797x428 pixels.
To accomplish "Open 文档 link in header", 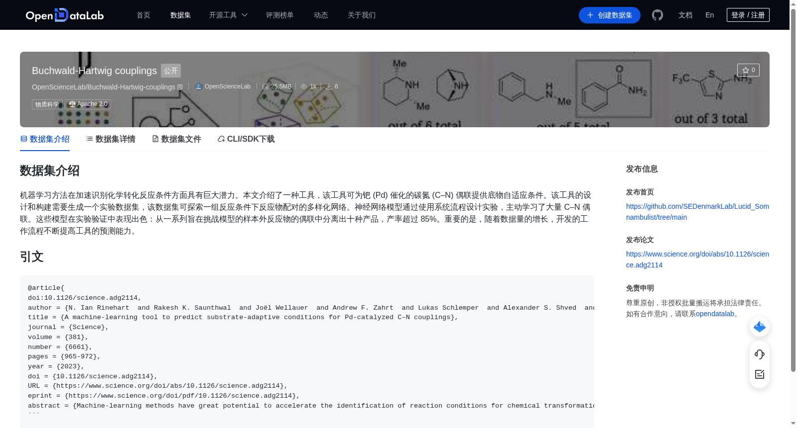I will (685, 15).
